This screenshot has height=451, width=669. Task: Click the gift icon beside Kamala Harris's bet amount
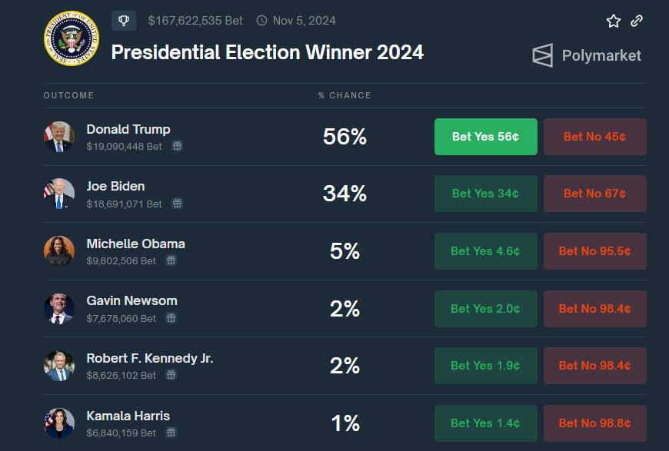pos(171,433)
